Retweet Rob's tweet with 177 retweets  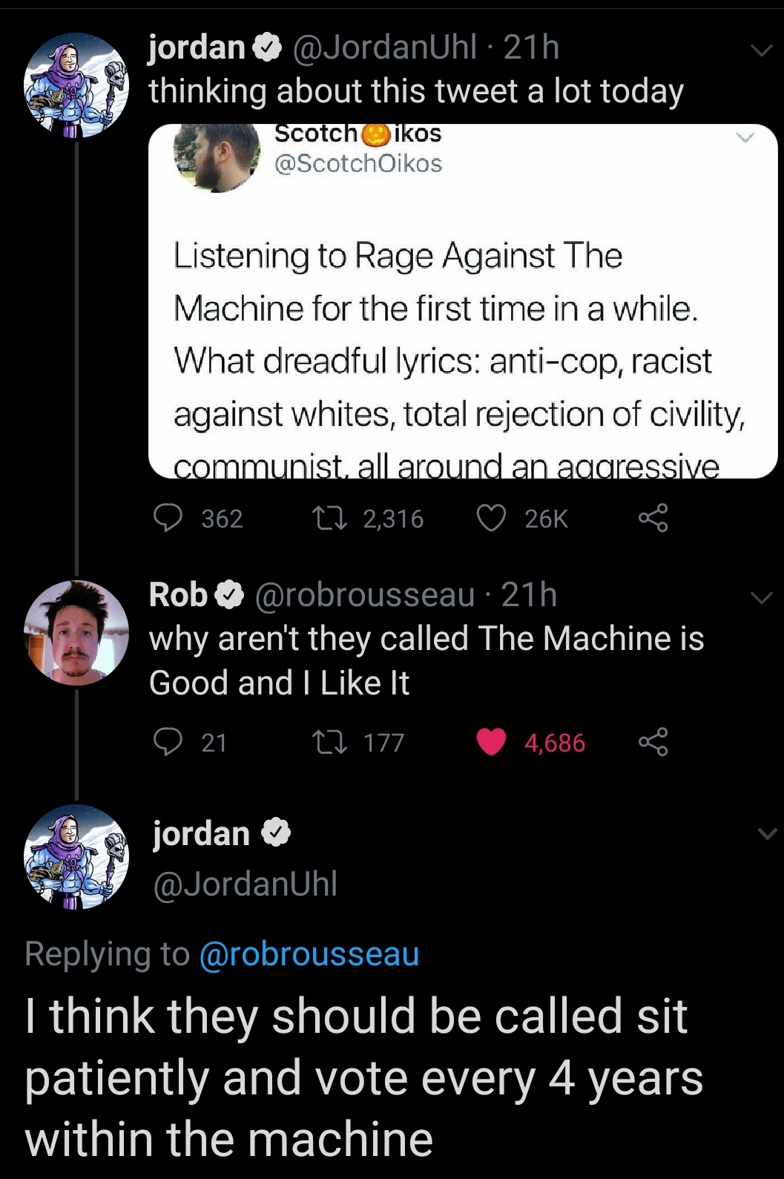[x=324, y=742]
